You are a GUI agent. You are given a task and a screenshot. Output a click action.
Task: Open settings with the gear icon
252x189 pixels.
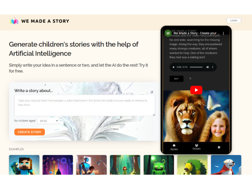point(219,147)
